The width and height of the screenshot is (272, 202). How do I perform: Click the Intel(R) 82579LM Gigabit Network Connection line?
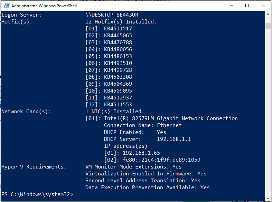tap(161, 118)
